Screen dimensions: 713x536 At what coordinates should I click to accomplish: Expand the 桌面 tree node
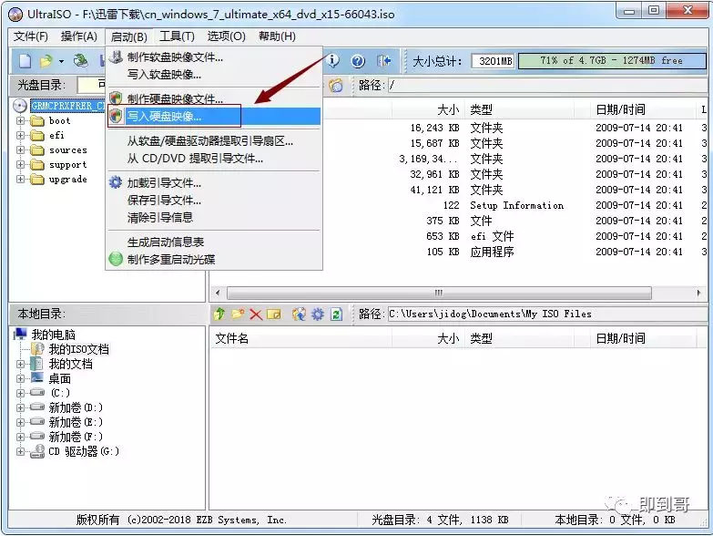pyautogui.click(x=20, y=378)
